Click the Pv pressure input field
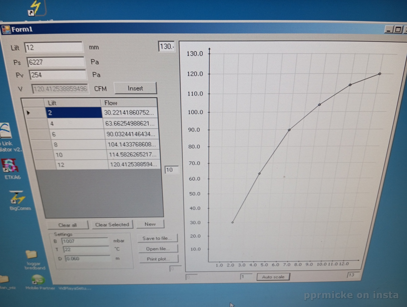Screen dimensions: 407x307 [x=58, y=75]
